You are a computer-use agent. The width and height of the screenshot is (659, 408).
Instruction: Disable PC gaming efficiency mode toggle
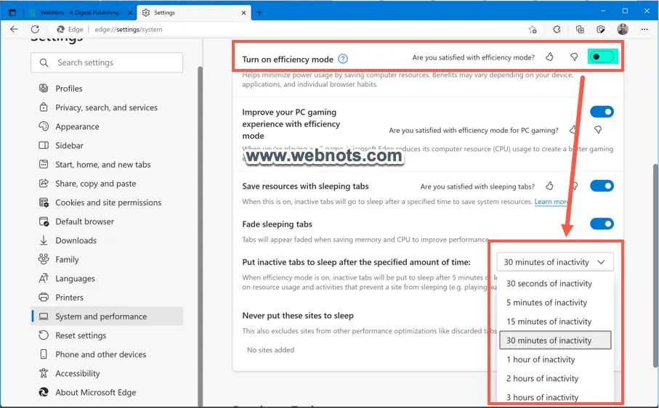602,112
